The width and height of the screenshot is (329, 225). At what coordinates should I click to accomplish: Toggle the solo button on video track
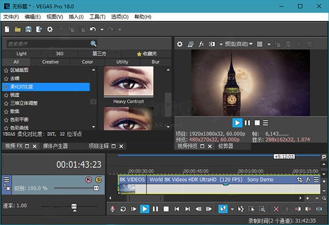[98, 179]
